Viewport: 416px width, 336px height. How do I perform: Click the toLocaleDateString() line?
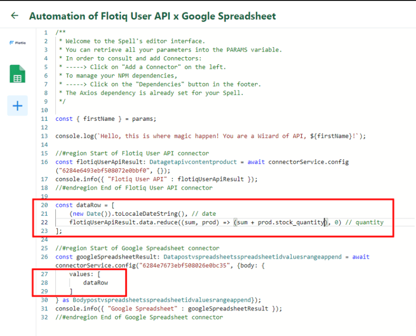pyautogui.click(x=143, y=214)
